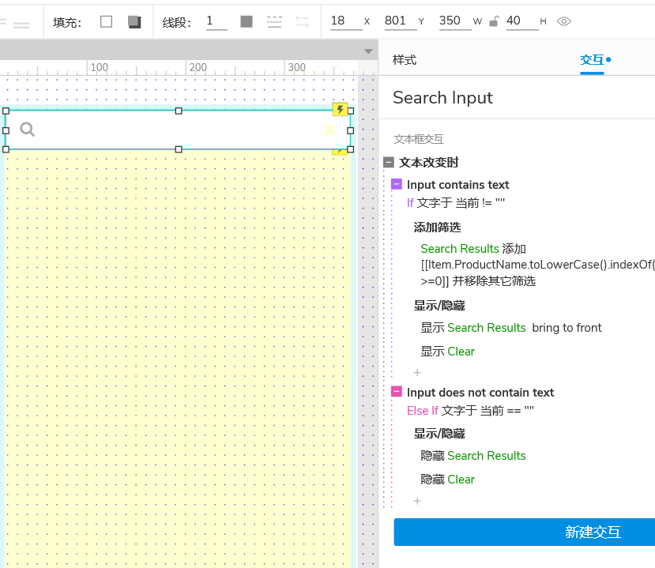Open the shadow fill option icon
This screenshot has width=655, height=568.
pyautogui.click(x=134, y=22)
